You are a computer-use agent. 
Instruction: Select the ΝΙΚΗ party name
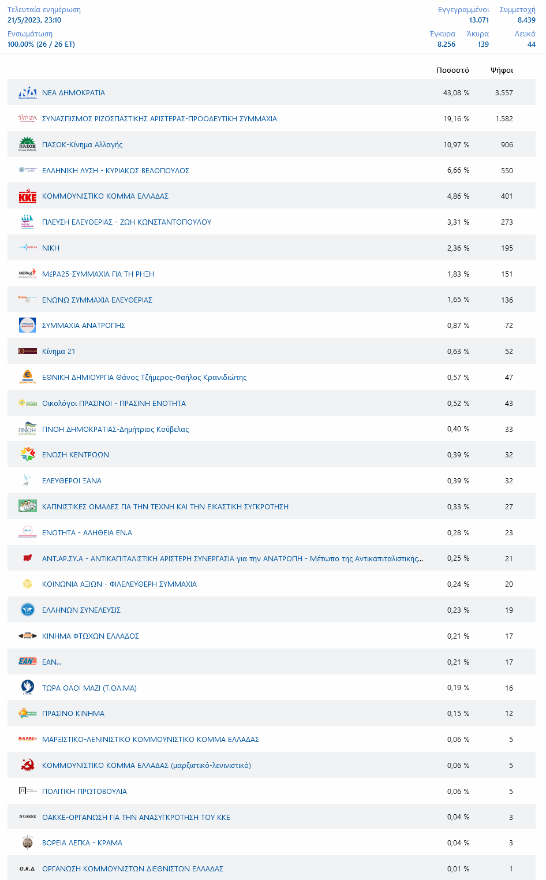tap(51, 248)
